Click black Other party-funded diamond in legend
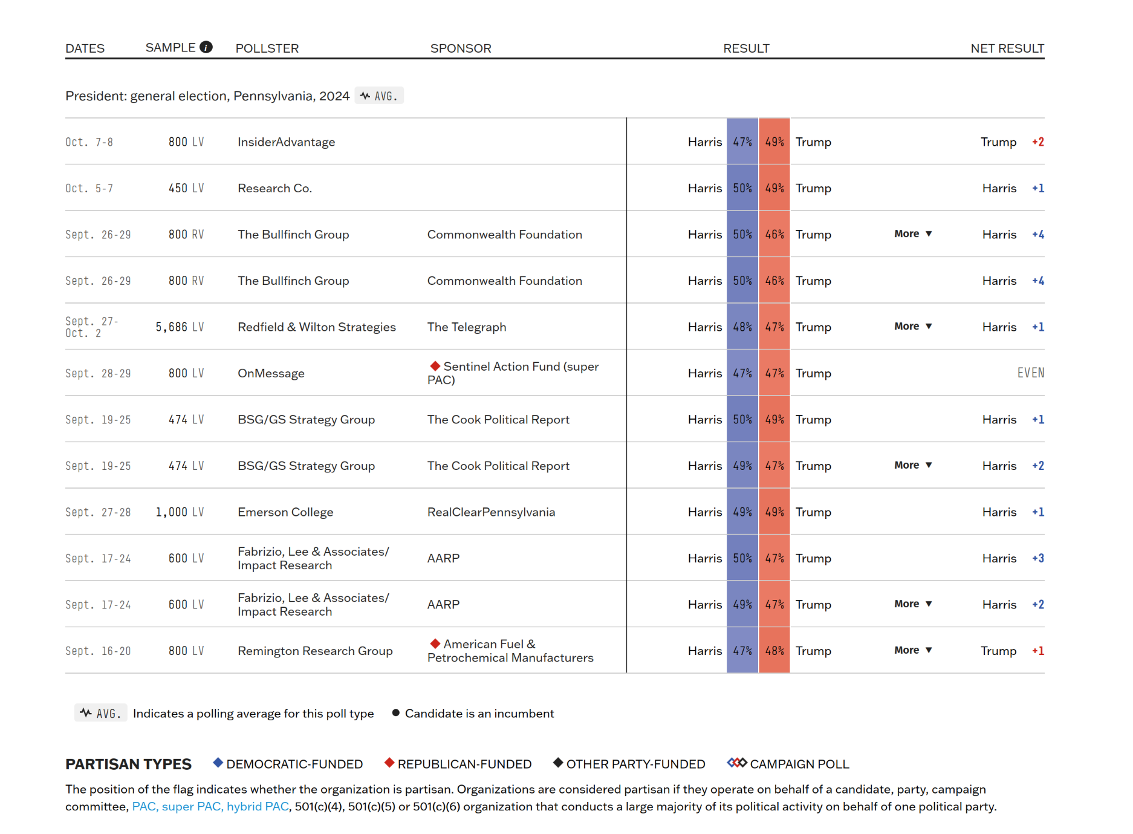The width and height of the screenshot is (1133, 834). point(558,763)
